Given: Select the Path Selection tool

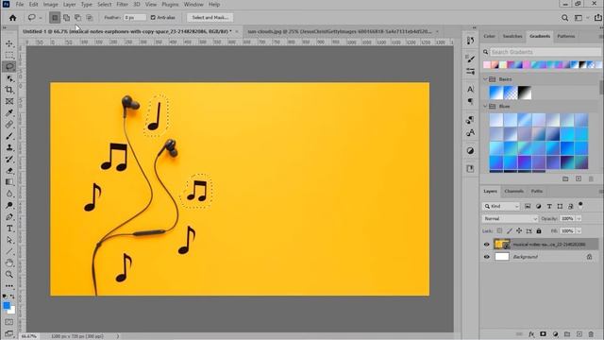Looking at the screenshot, I should [x=9, y=240].
